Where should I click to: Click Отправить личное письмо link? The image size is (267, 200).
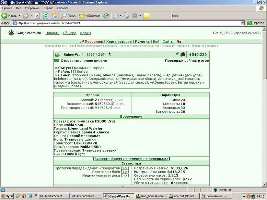[x=84, y=61]
